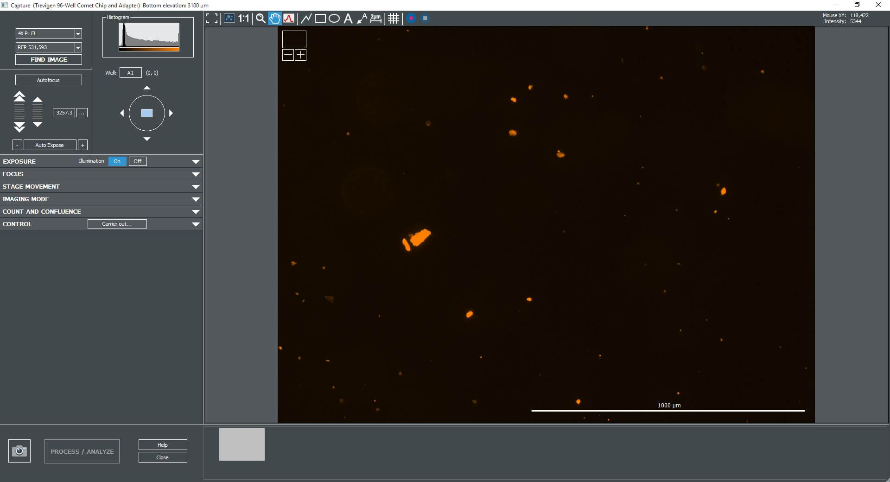Toggle the grid overlay icon

[x=394, y=19]
